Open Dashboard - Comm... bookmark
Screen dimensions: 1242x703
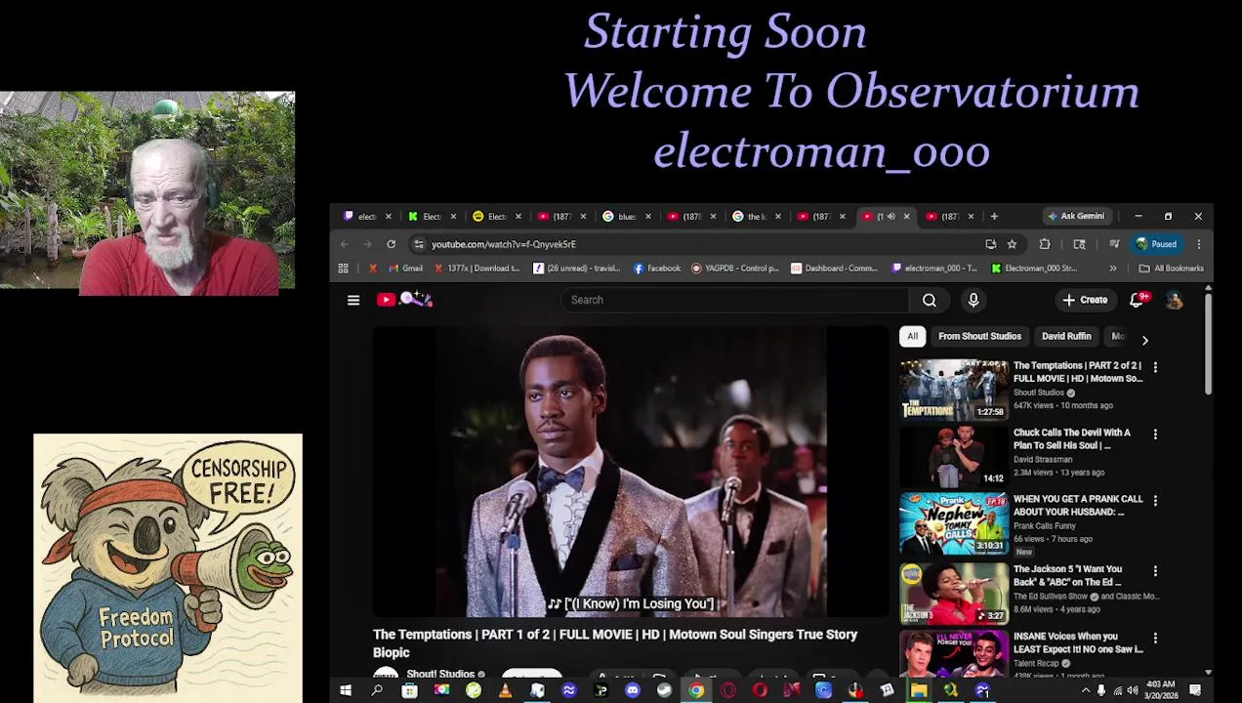click(835, 269)
